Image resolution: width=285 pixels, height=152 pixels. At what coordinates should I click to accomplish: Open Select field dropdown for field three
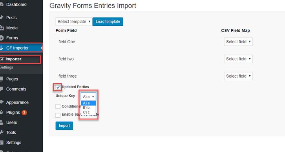click(x=238, y=76)
